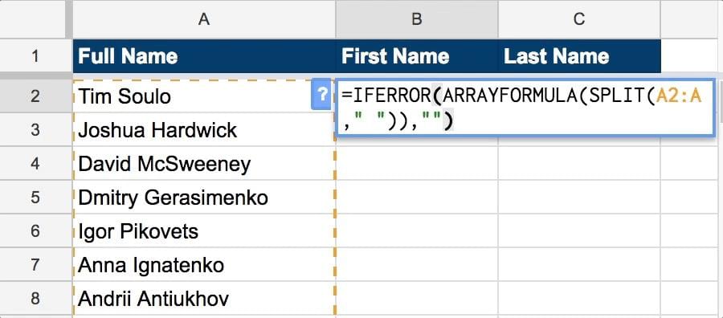Screen dimensions: 723x318
Task: Select the Andrii Antiukhov cell
Action: (x=204, y=299)
